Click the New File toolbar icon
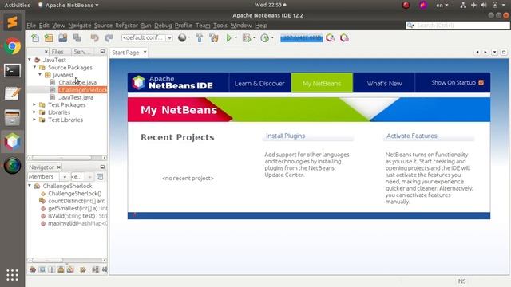This screenshot has height=287, width=511. (x=35, y=38)
